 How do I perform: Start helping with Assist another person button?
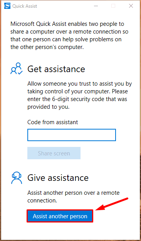pos(60,216)
